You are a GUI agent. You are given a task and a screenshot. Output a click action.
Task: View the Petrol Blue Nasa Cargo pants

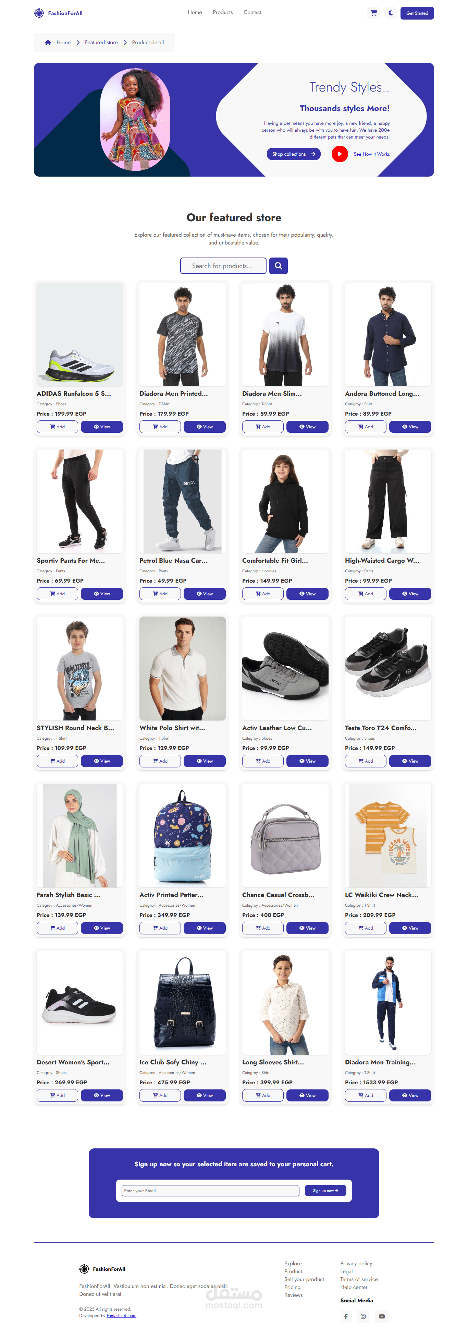[205, 594]
